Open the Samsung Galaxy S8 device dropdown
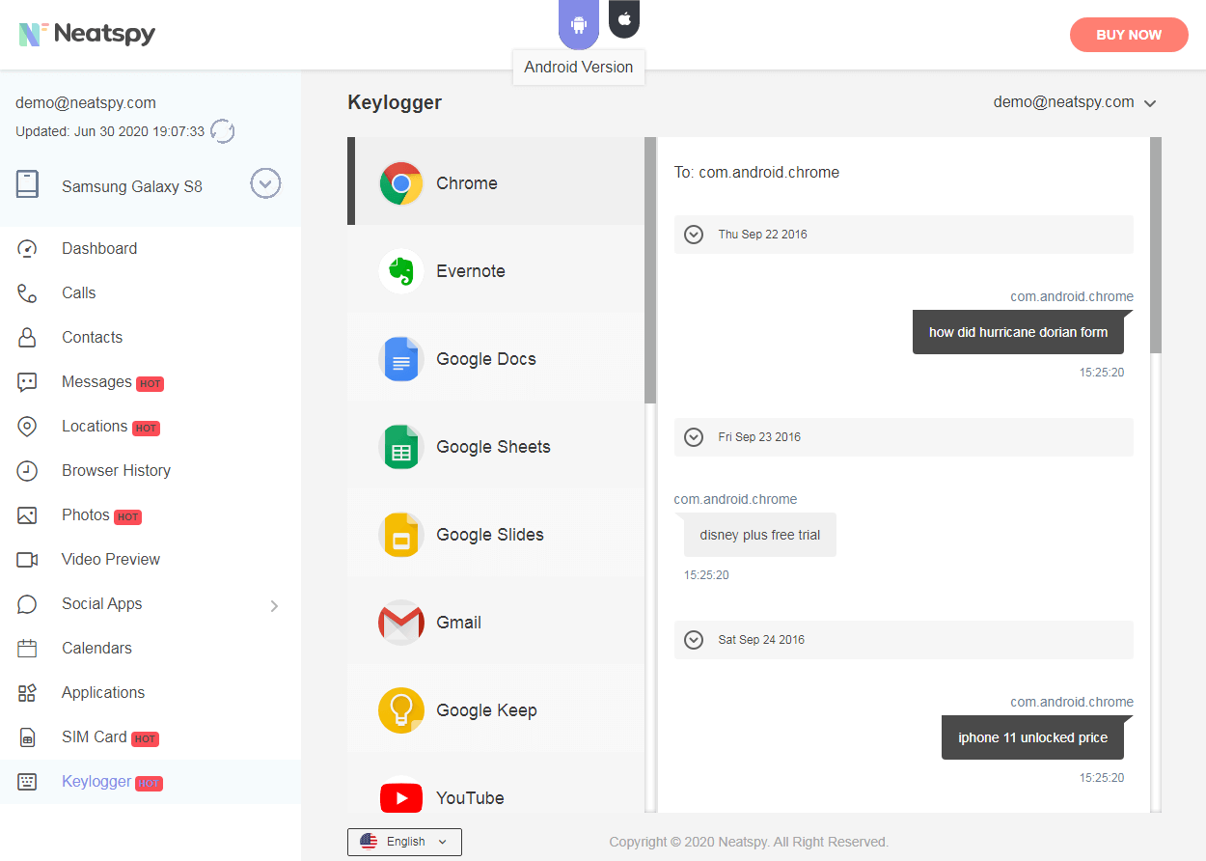This screenshot has width=1206, height=861. click(x=265, y=183)
